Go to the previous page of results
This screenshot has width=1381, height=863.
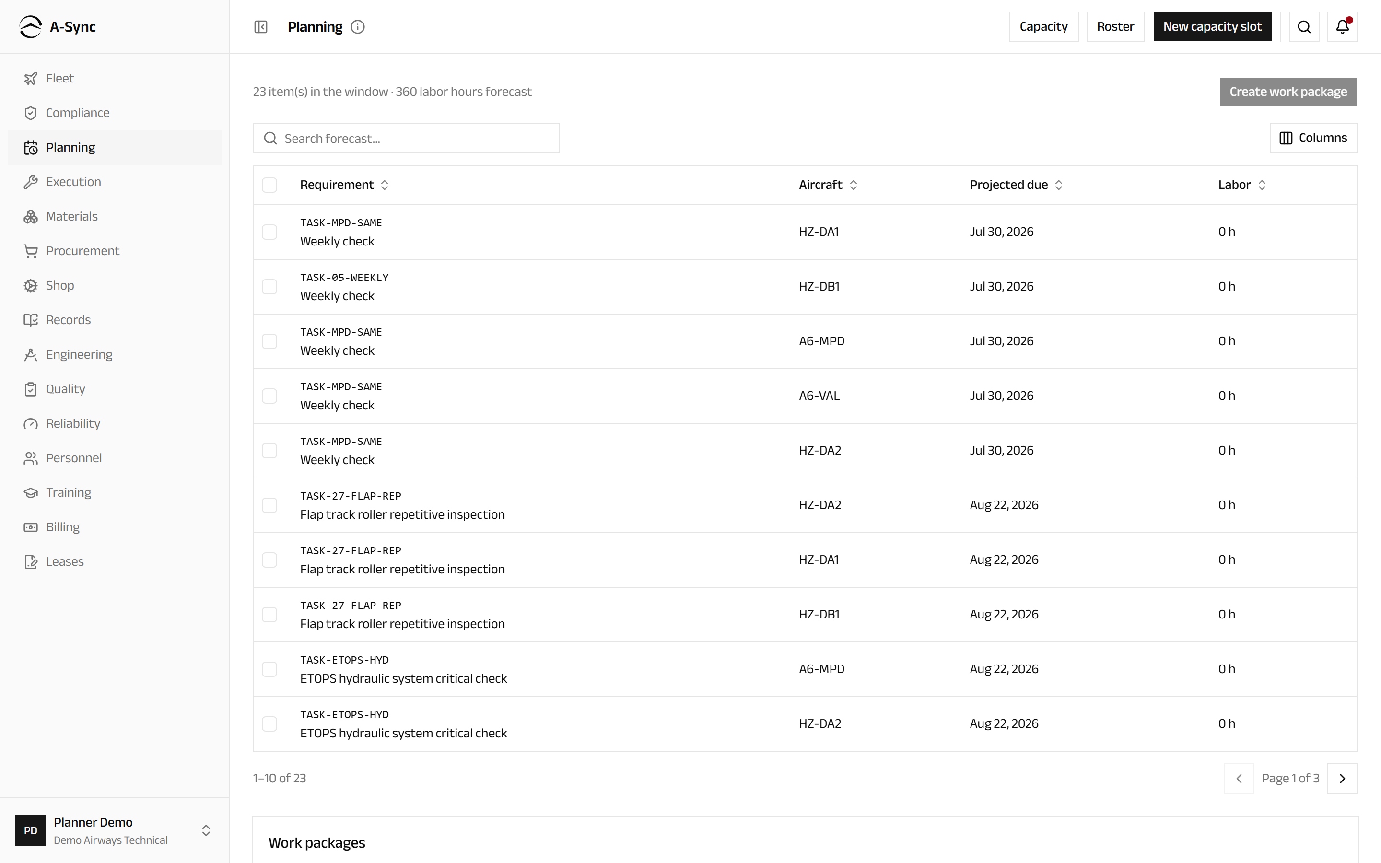pyautogui.click(x=1239, y=779)
